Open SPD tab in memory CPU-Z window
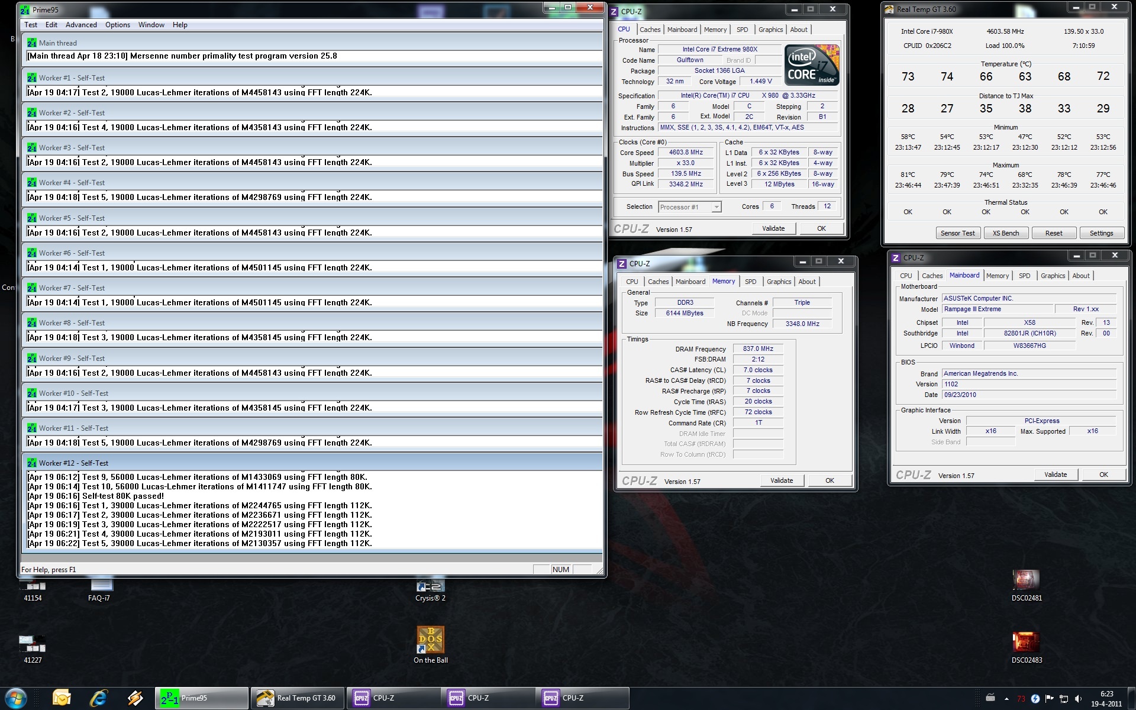This screenshot has height=710, width=1136. click(750, 282)
